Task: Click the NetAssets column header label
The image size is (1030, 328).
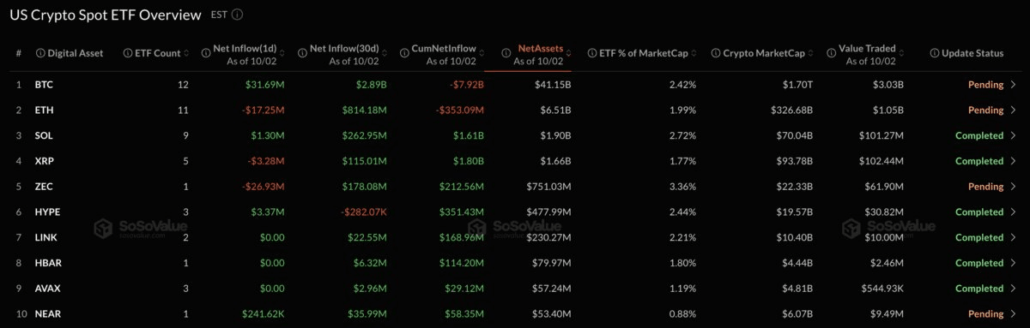Action: coord(541,49)
